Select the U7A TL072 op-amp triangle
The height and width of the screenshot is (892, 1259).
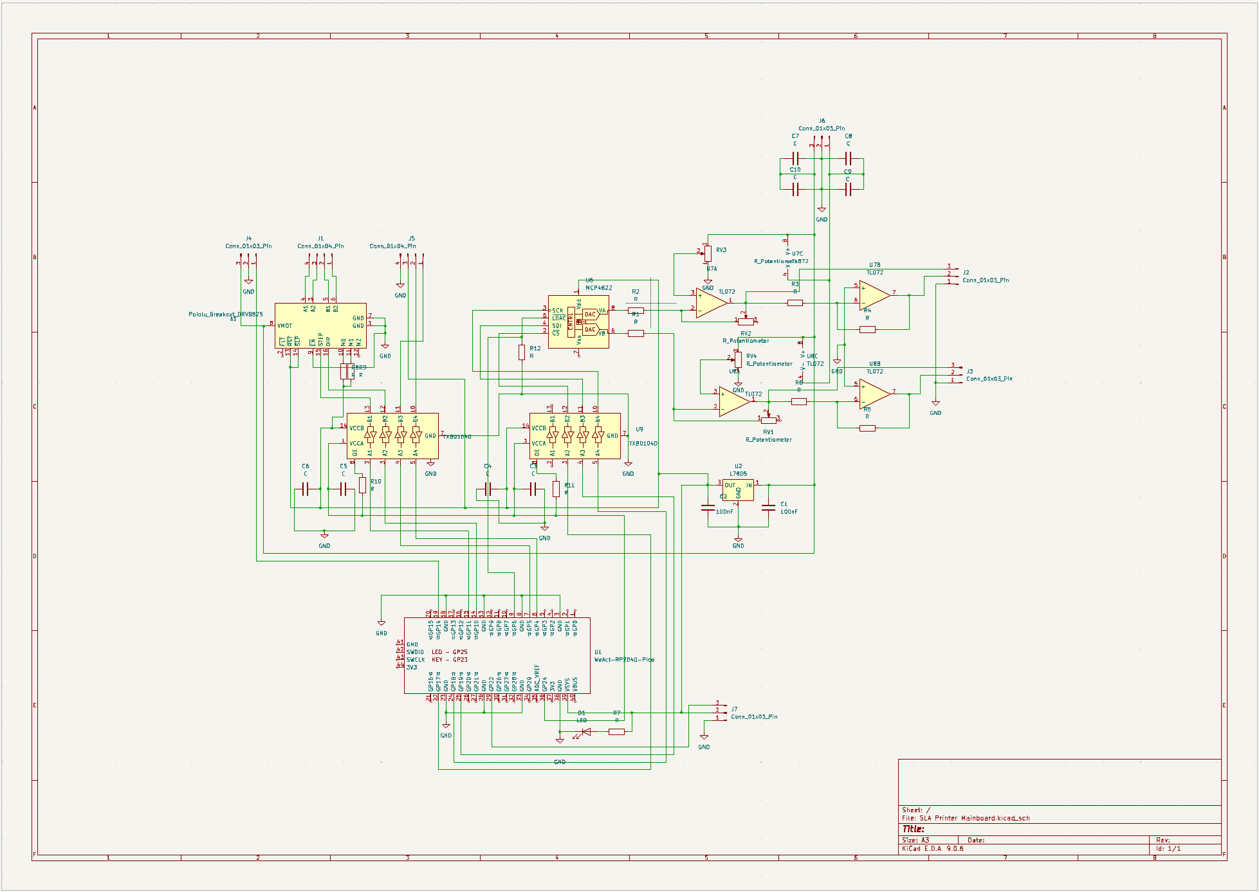712,303
